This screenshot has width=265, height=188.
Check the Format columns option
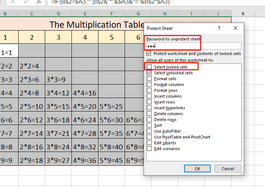click(150, 85)
